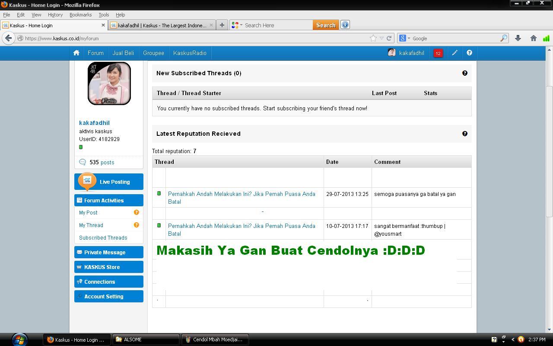The width and height of the screenshot is (553, 346).
Task: Click the kakafadhil username in sidebar
Action: click(x=94, y=123)
